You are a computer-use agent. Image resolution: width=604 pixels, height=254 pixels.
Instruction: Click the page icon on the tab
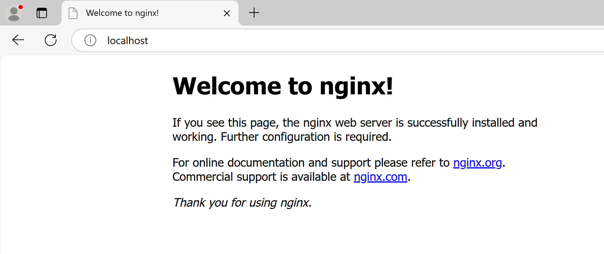73,13
